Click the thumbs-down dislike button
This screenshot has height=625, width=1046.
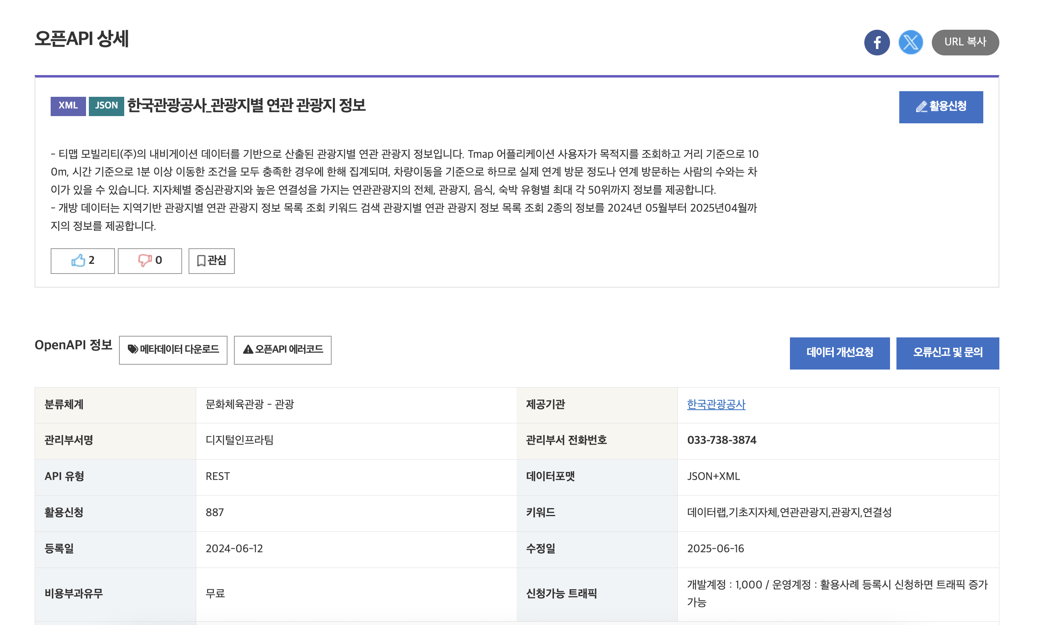pyautogui.click(x=150, y=261)
